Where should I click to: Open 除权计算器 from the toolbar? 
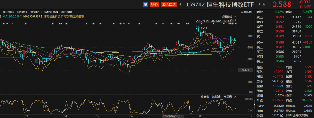[51, 12]
